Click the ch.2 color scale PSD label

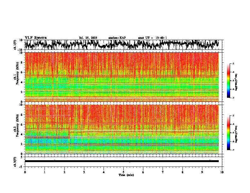click(236, 134)
